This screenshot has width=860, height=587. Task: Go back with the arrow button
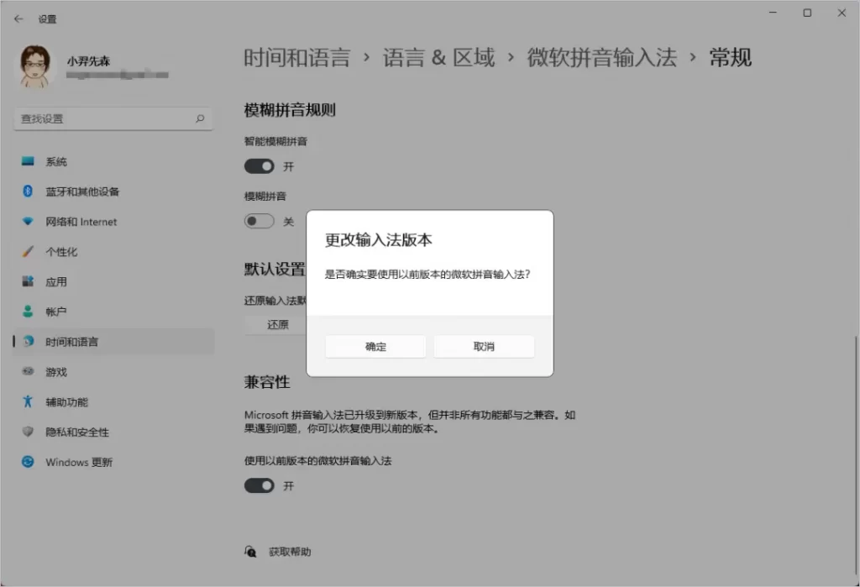point(17,18)
